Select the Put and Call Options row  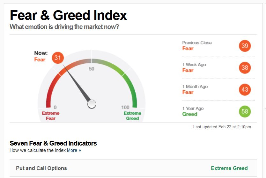133,168
